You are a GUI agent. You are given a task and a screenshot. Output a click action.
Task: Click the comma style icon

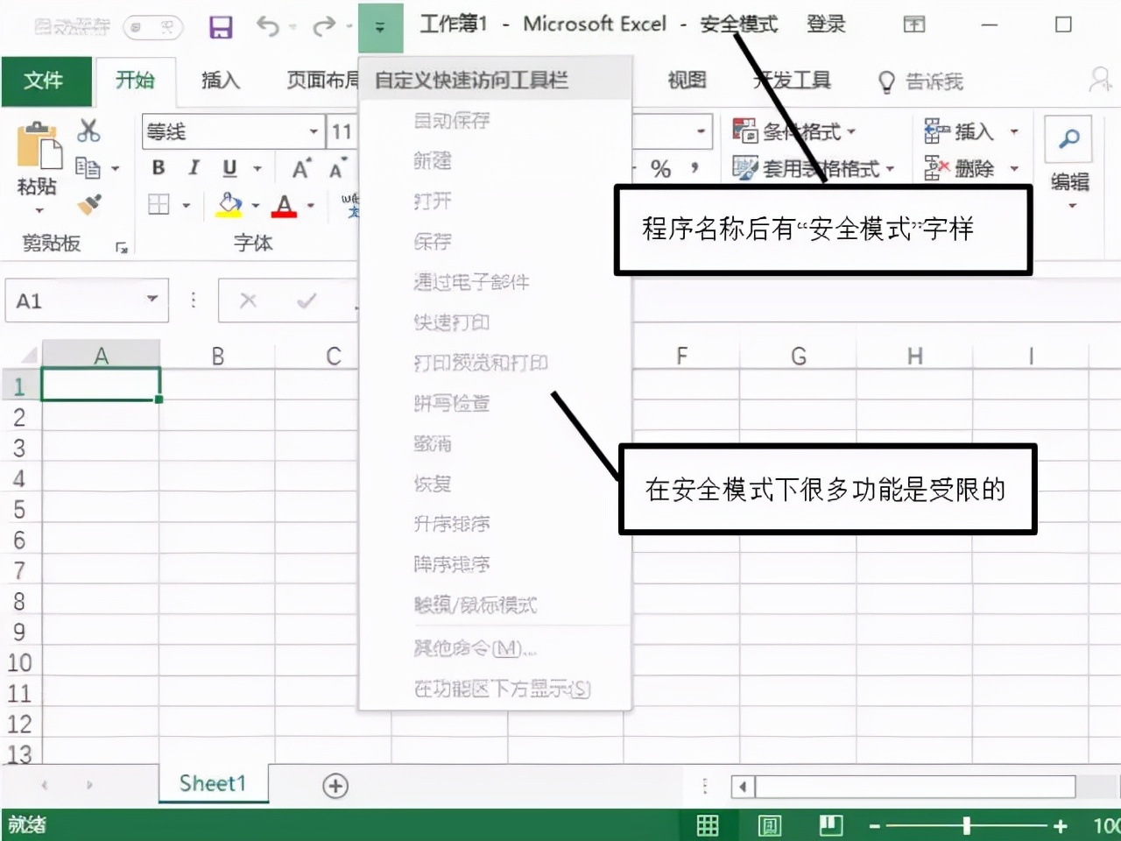694,166
